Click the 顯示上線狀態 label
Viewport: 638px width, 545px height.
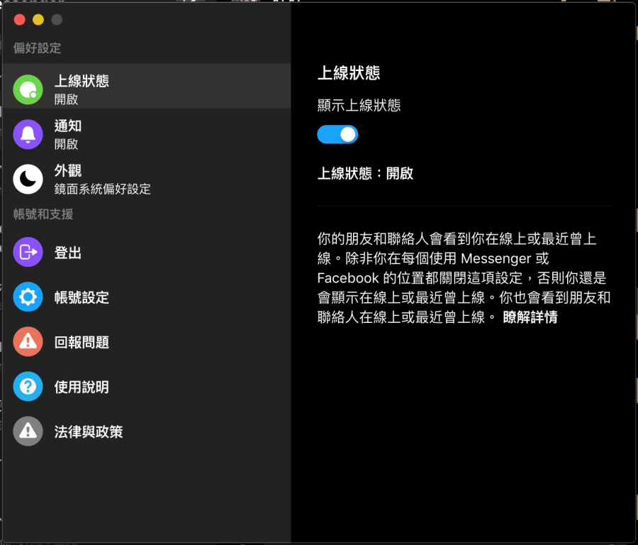[x=359, y=106]
